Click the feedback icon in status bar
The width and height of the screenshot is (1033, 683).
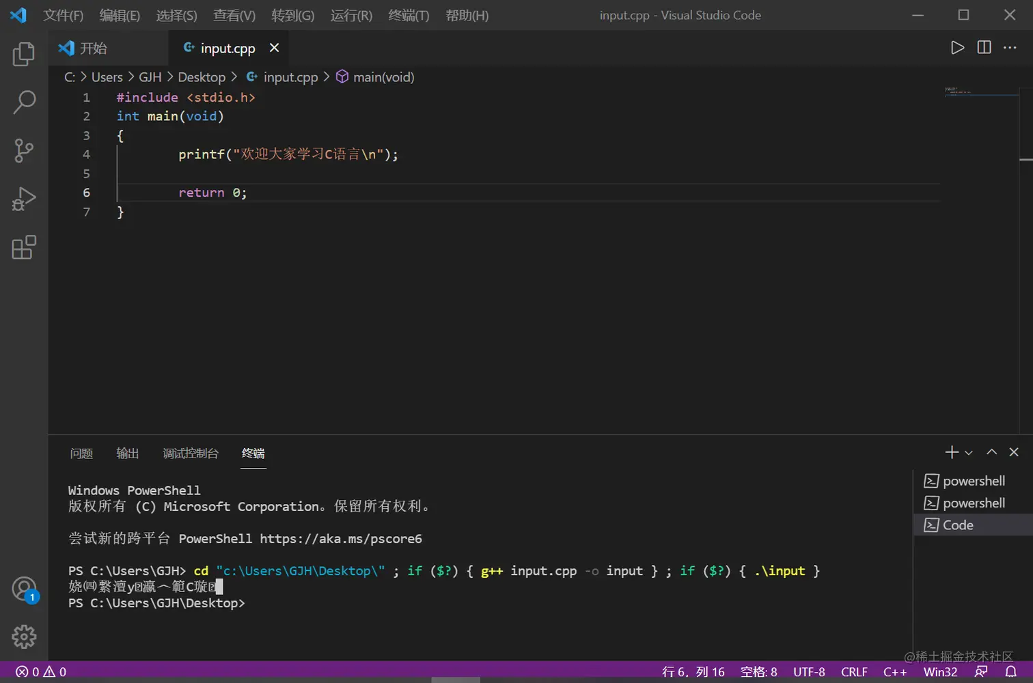click(x=981, y=672)
